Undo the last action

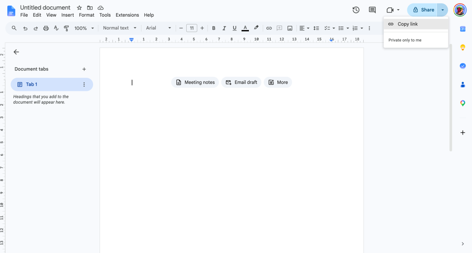[25, 28]
